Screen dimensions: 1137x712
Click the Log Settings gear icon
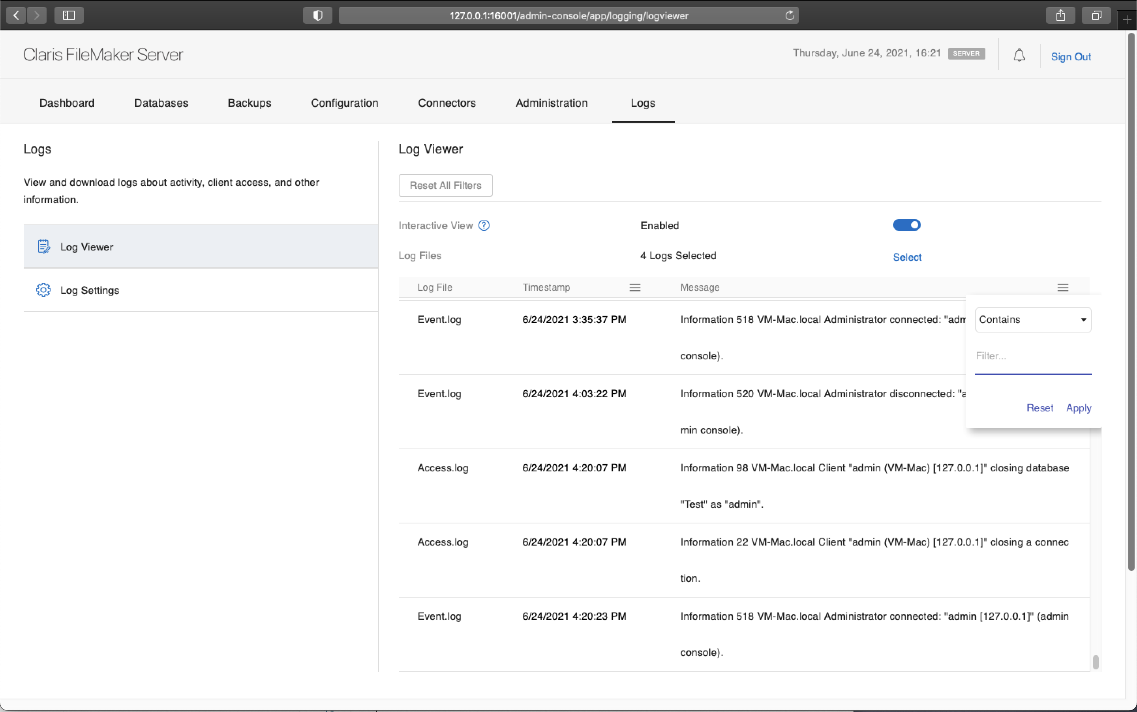pos(43,290)
